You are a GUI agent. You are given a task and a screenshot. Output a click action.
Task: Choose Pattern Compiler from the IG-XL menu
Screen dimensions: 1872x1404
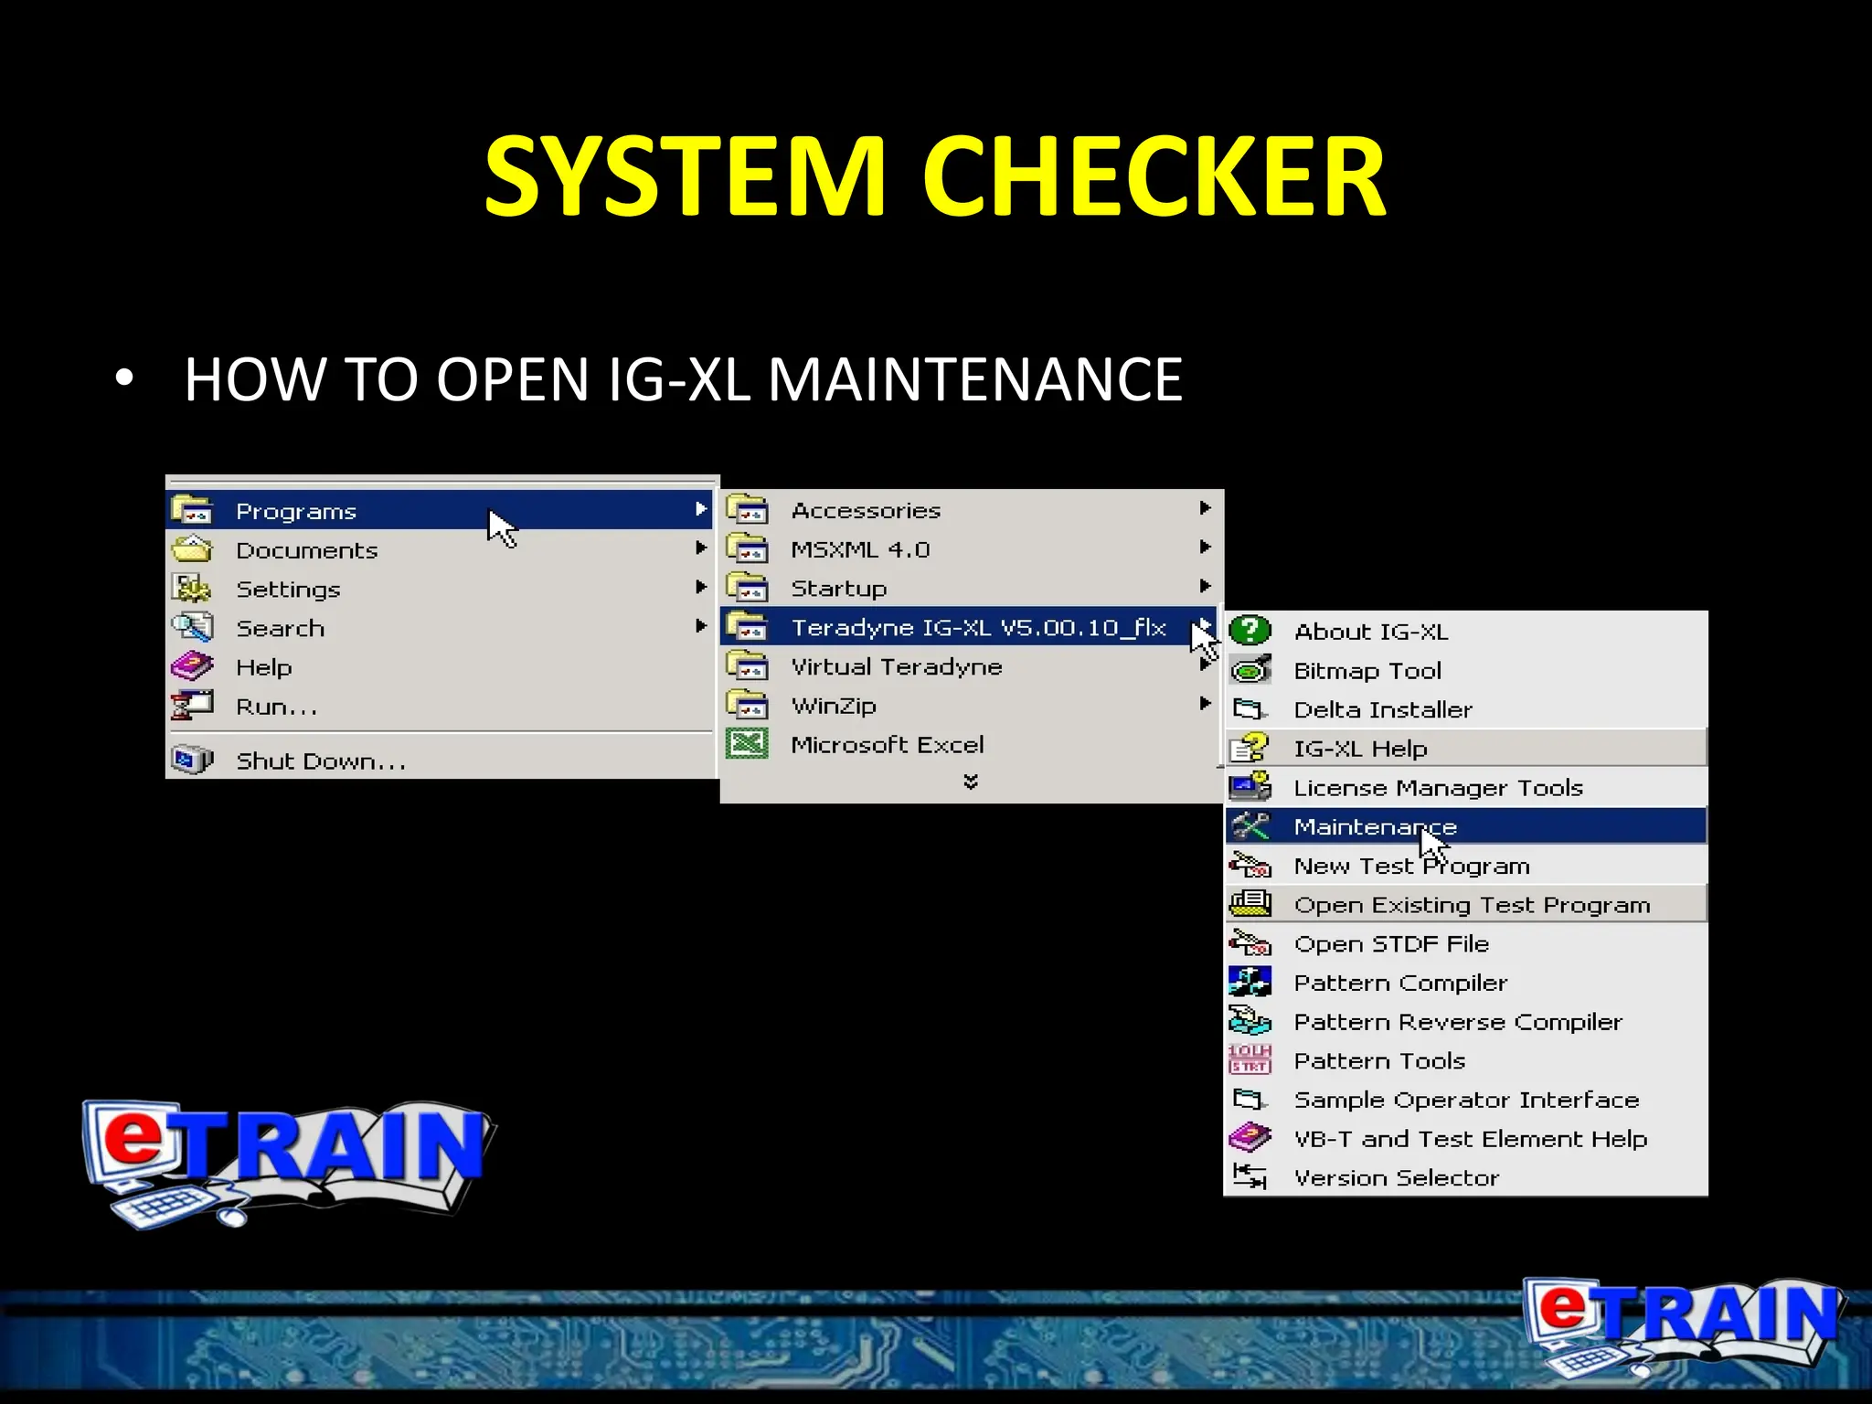1465,983
